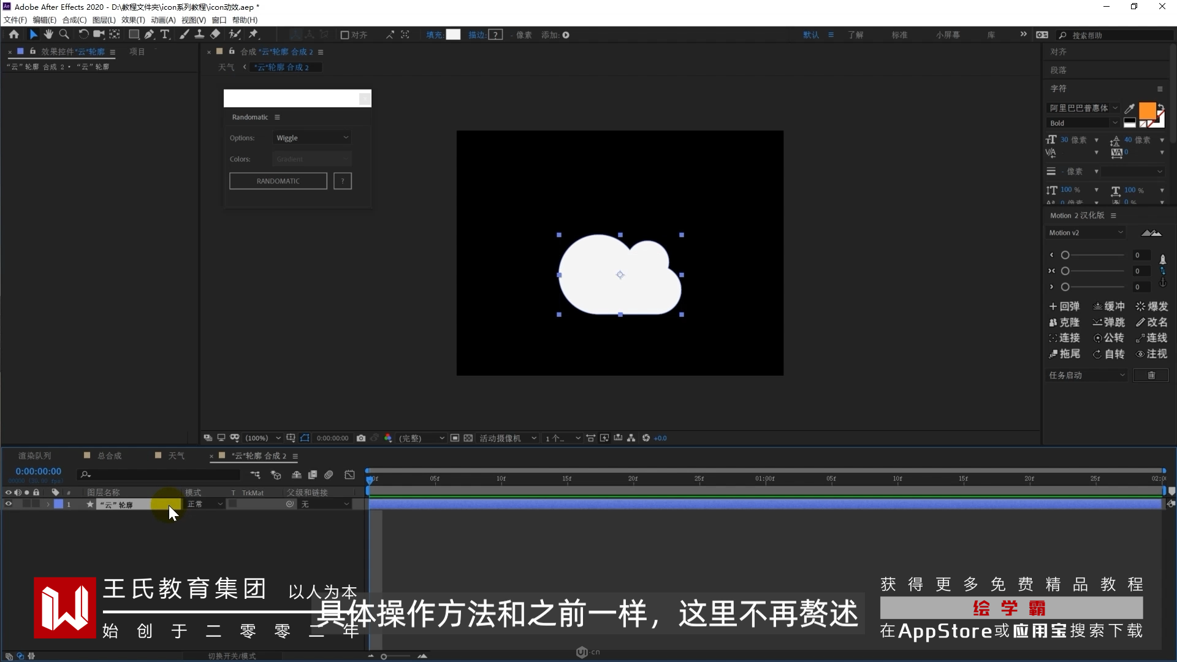Image resolution: width=1177 pixels, height=662 pixels.
Task: Toggle transparency grid in viewer
Action: [x=468, y=438]
